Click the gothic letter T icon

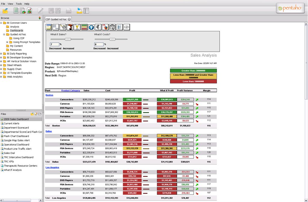tap(98, 27)
